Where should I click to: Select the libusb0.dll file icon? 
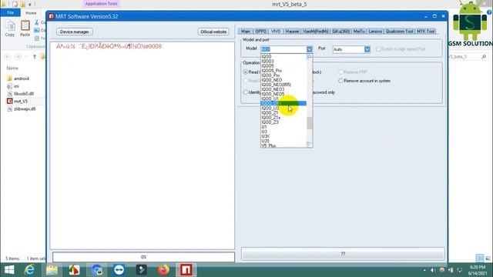9,94
